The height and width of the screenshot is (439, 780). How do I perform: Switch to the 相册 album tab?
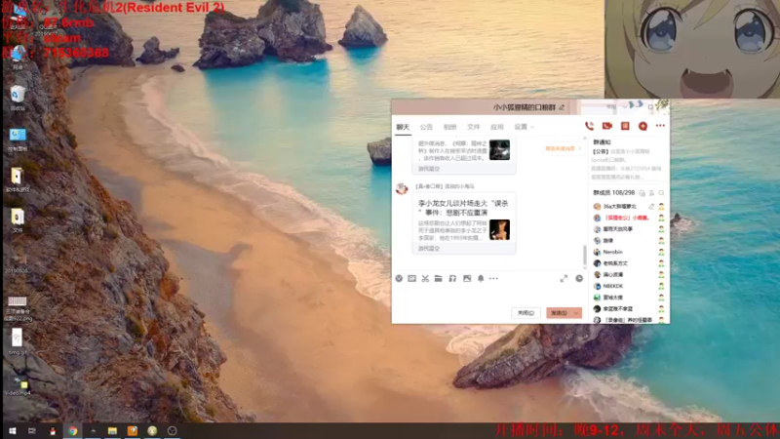coord(449,127)
